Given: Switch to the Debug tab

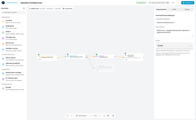Looking at the screenshot, I should [187, 9].
